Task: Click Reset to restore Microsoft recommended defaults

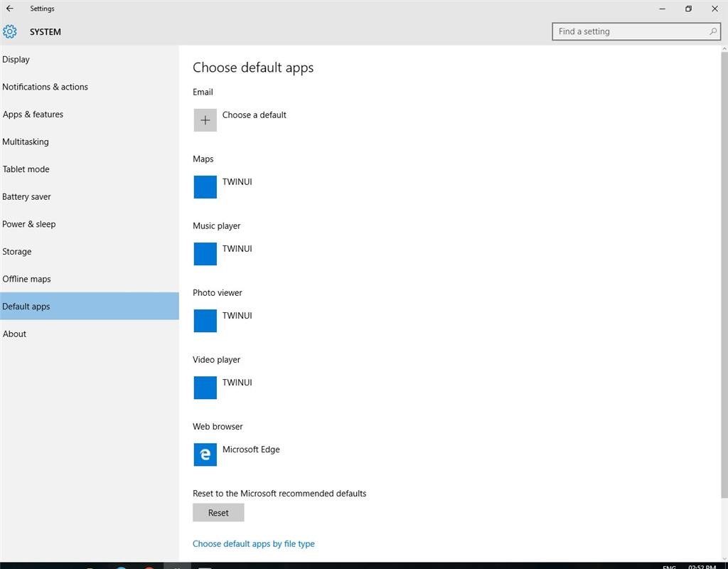Action: [218, 513]
